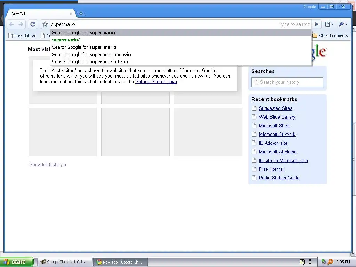Open the Free Hotmail bookmark in the bookmarks bar
Image resolution: width=356 pixels, height=267 pixels.
pos(22,35)
